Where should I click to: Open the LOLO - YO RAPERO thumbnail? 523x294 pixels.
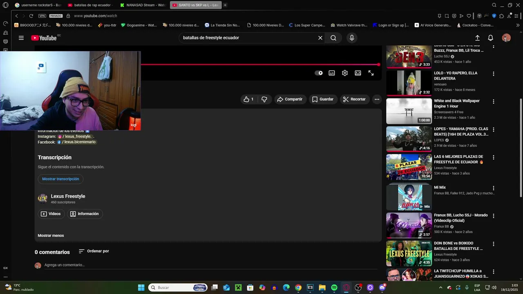coord(409,83)
